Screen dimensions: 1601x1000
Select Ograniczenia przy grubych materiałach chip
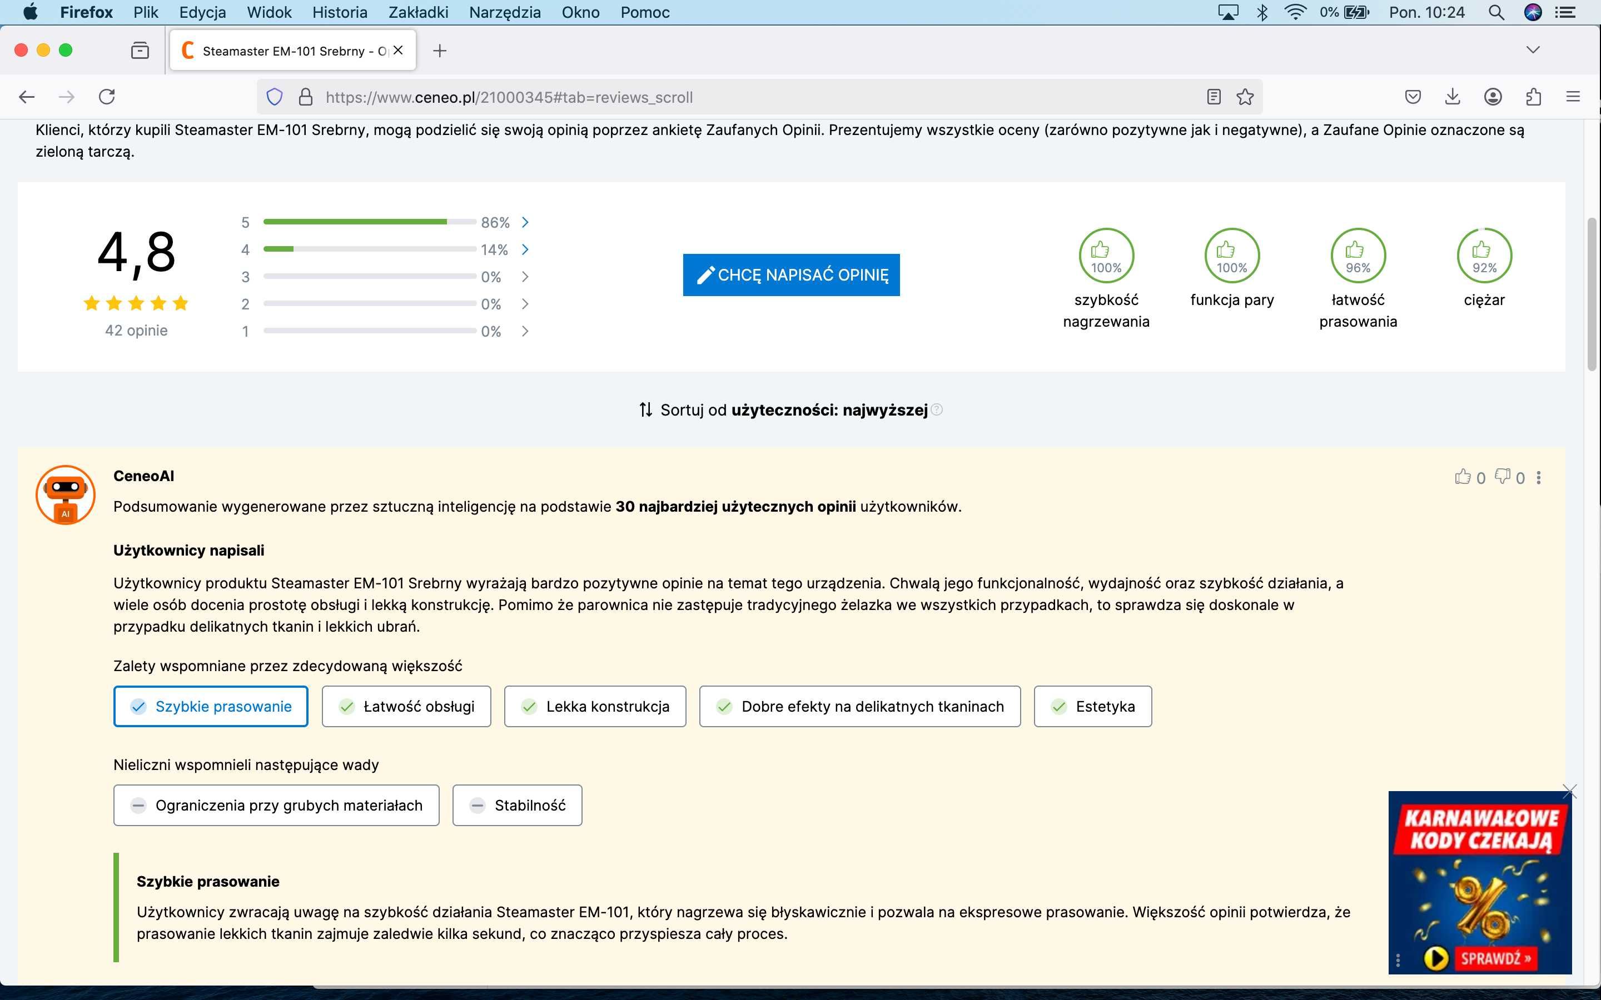click(x=276, y=805)
